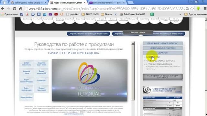This screenshot has width=207, height=116.
Task: Expand the Сообщения от вышестоящих партнеров section
Action: click(163, 77)
